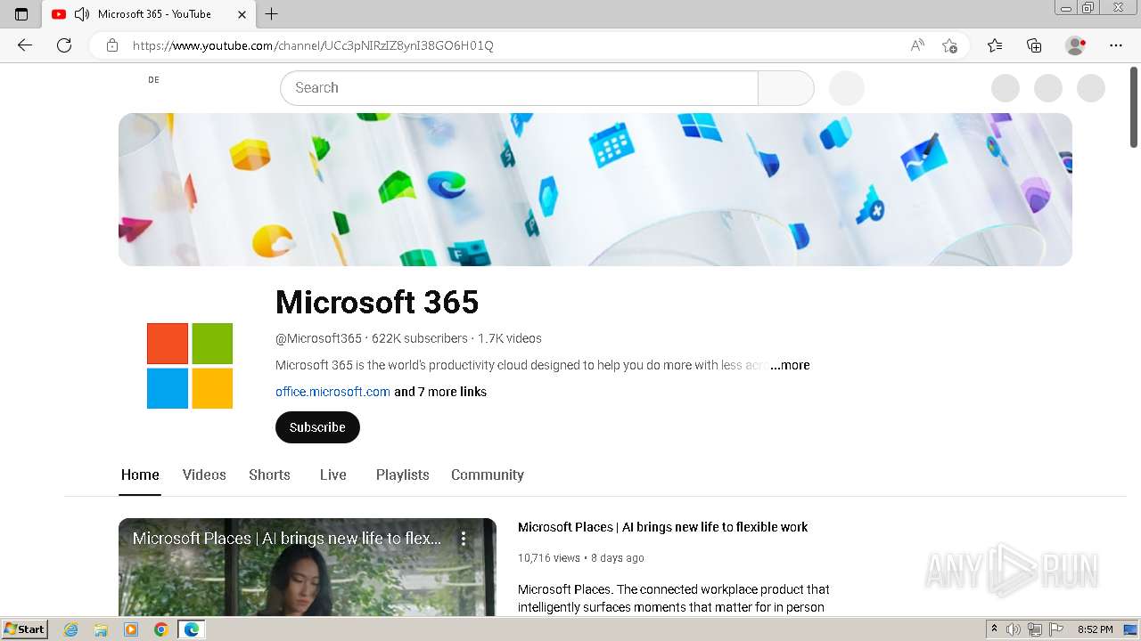Open the Microsoft Places video title link
Image resolution: width=1141 pixels, height=641 pixels.
pos(662,527)
